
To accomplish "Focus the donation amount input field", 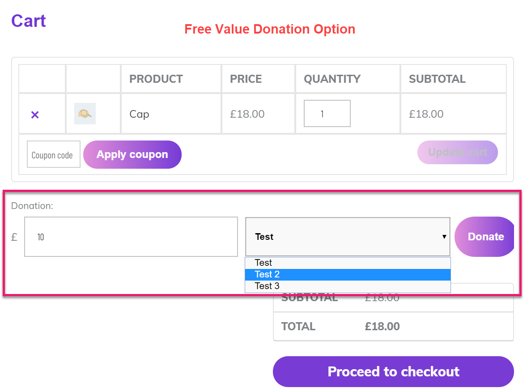I will pyautogui.click(x=131, y=237).
